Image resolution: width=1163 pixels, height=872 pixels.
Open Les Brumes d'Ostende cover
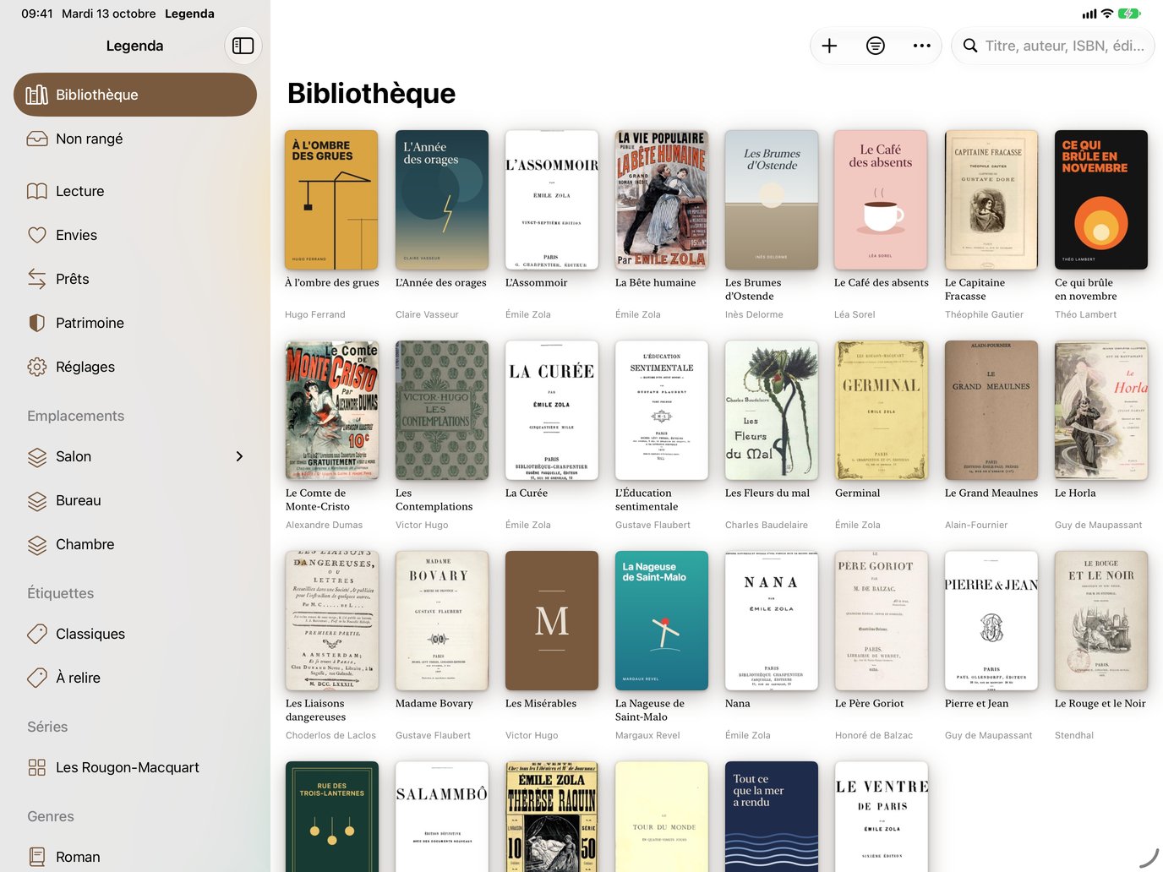pos(772,199)
